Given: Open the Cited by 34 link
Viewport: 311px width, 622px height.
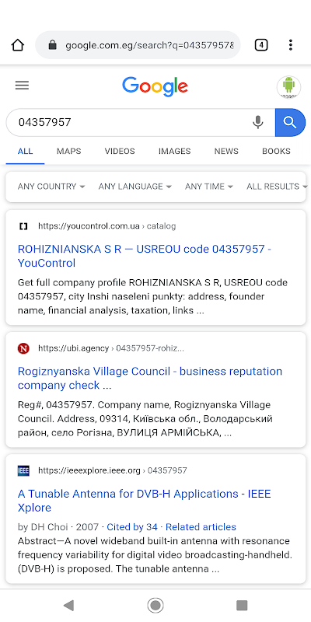Looking at the screenshot, I should 132,527.
